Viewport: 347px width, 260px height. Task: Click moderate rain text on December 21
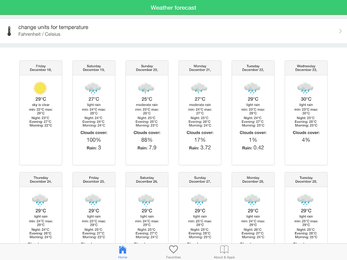(200, 105)
